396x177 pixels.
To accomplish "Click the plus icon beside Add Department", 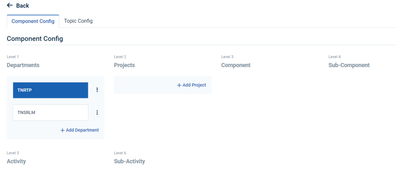I will [x=63, y=130].
